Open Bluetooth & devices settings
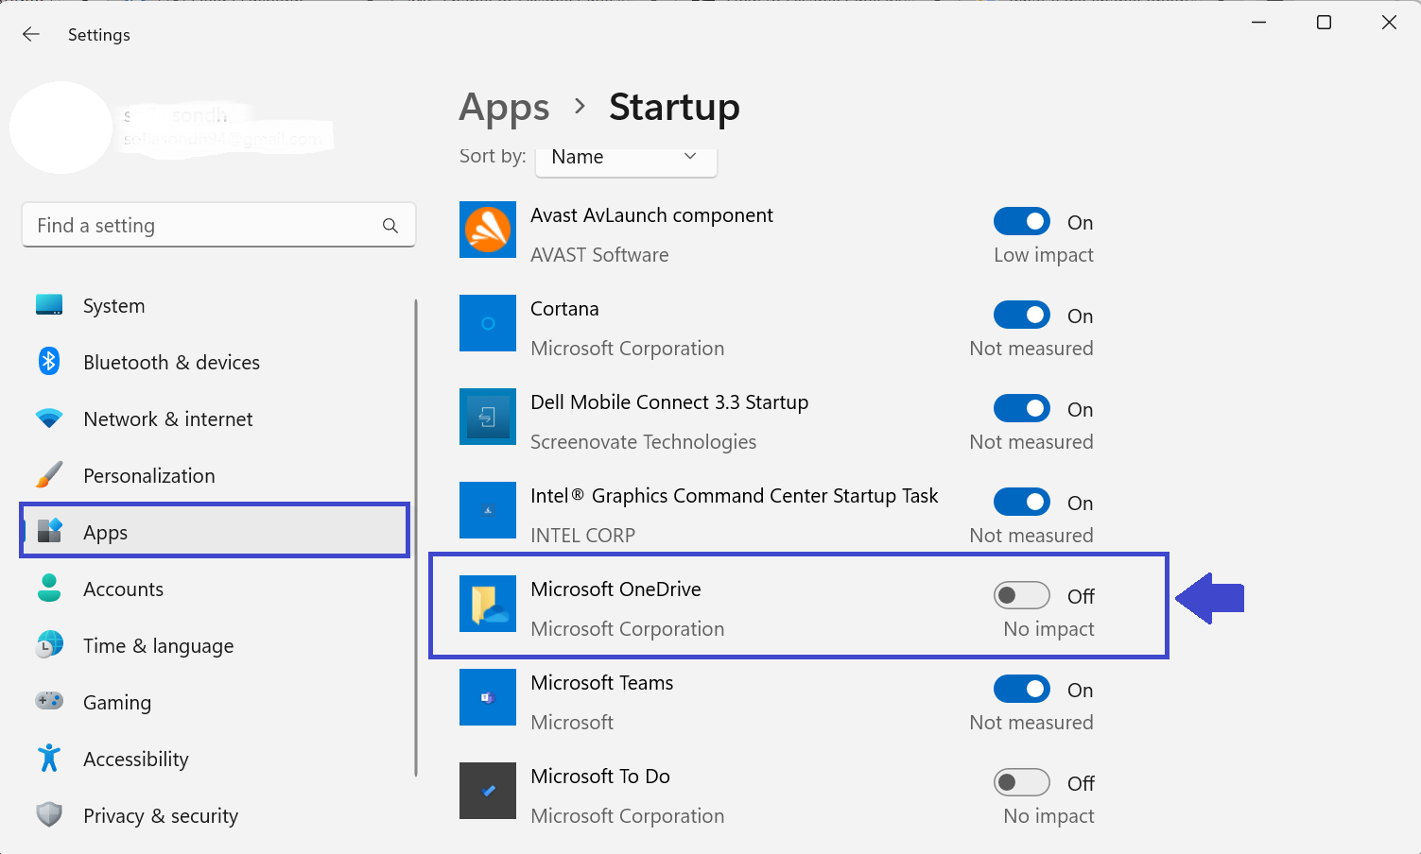1421x854 pixels. (171, 363)
